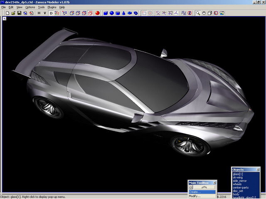Close the Objects panel

pos(258,170)
